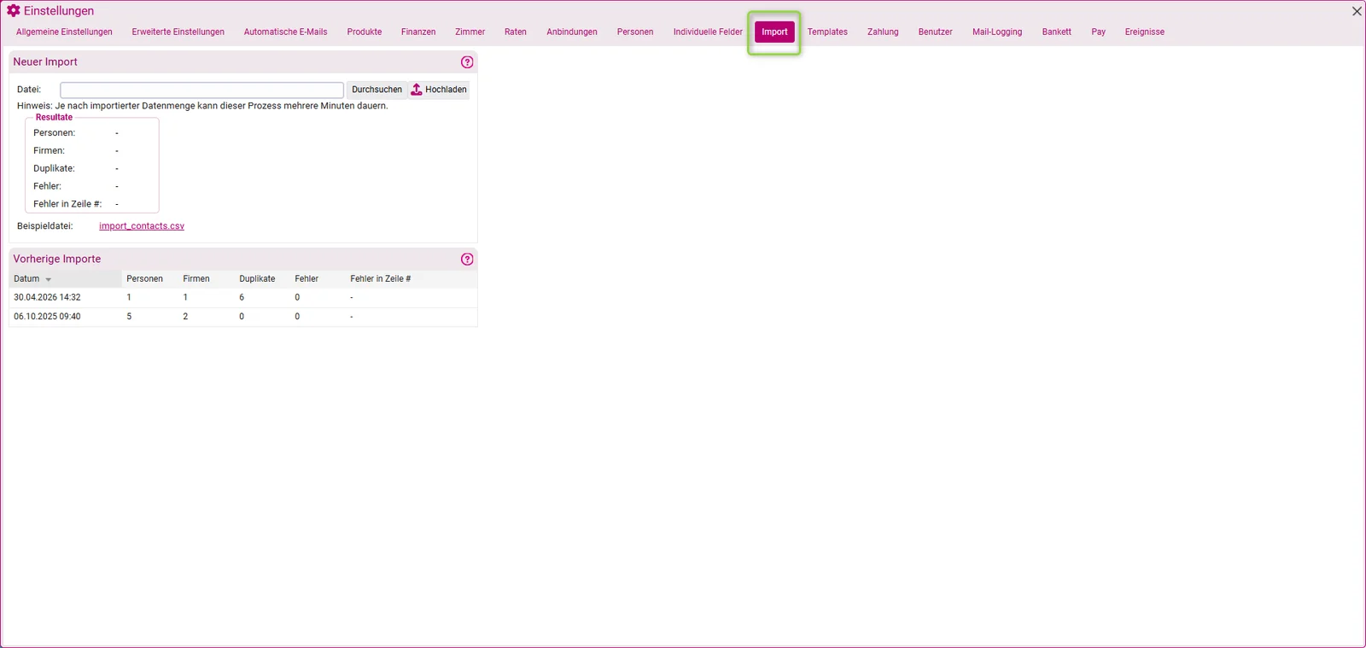
Task: Click the upload arrow icon beside Hochladen
Action: [417, 90]
